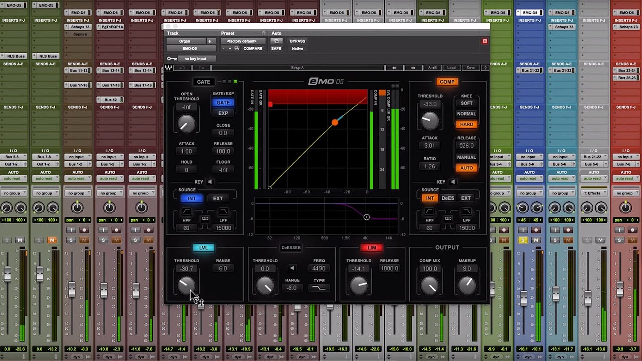The width and height of the screenshot is (642, 361).
Task: Click the COMPARE button
Action: click(253, 49)
